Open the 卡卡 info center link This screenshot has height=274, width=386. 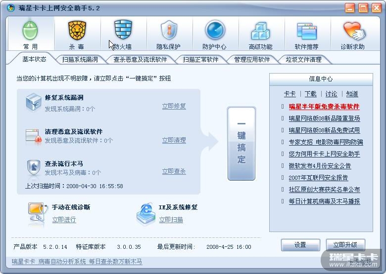[289, 94]
